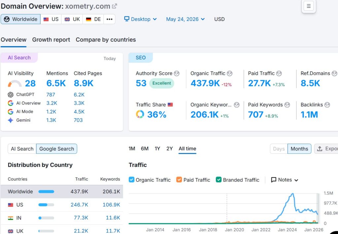Viewport: 338px width, 234px height.
Task: Click the Google icon beside AI Overview
Action: (10, 103)
